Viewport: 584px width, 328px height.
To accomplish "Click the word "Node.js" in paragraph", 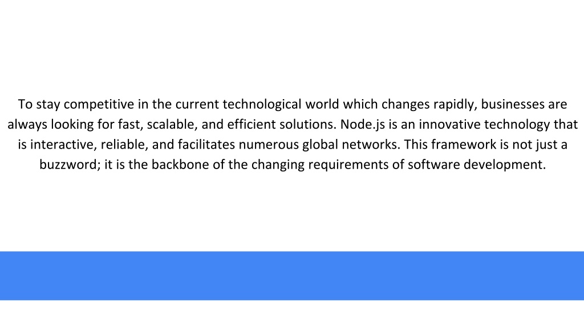I will click(x=362, y=124).
